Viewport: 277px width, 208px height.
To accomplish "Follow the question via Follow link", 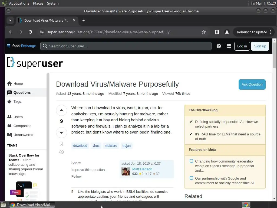I will tap(77, 176).
